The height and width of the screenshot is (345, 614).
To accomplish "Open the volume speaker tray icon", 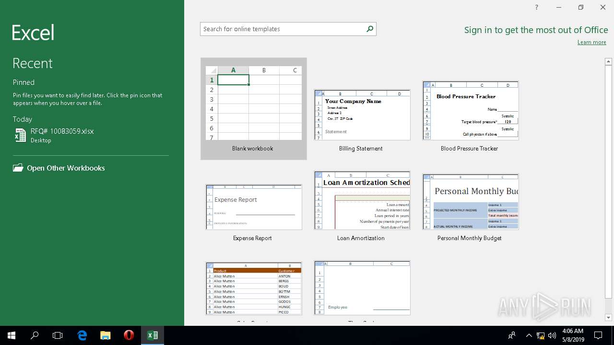I will tap(552, 335).
